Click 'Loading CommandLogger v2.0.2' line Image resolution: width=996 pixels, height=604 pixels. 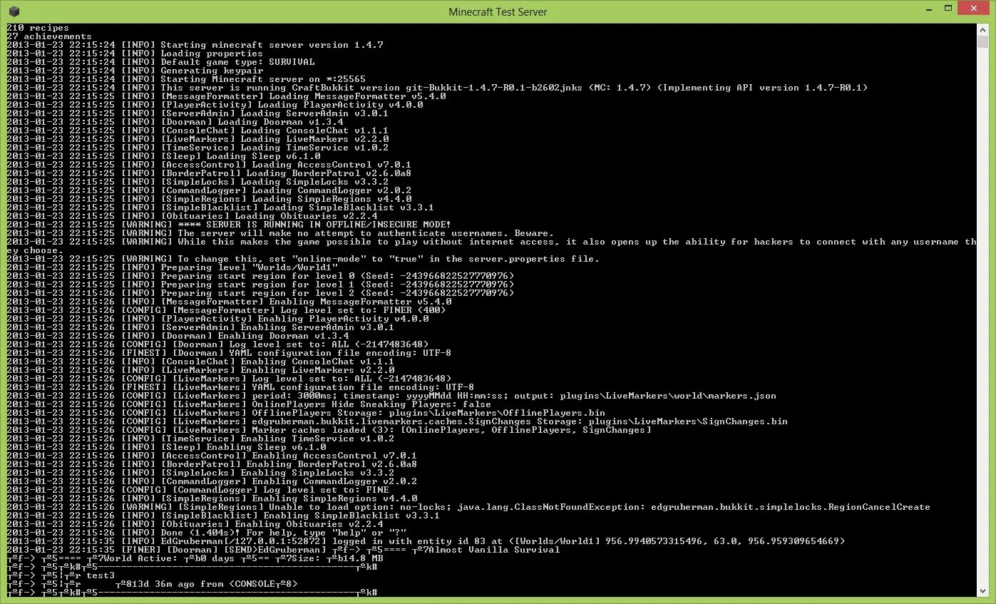pos(210,190)
